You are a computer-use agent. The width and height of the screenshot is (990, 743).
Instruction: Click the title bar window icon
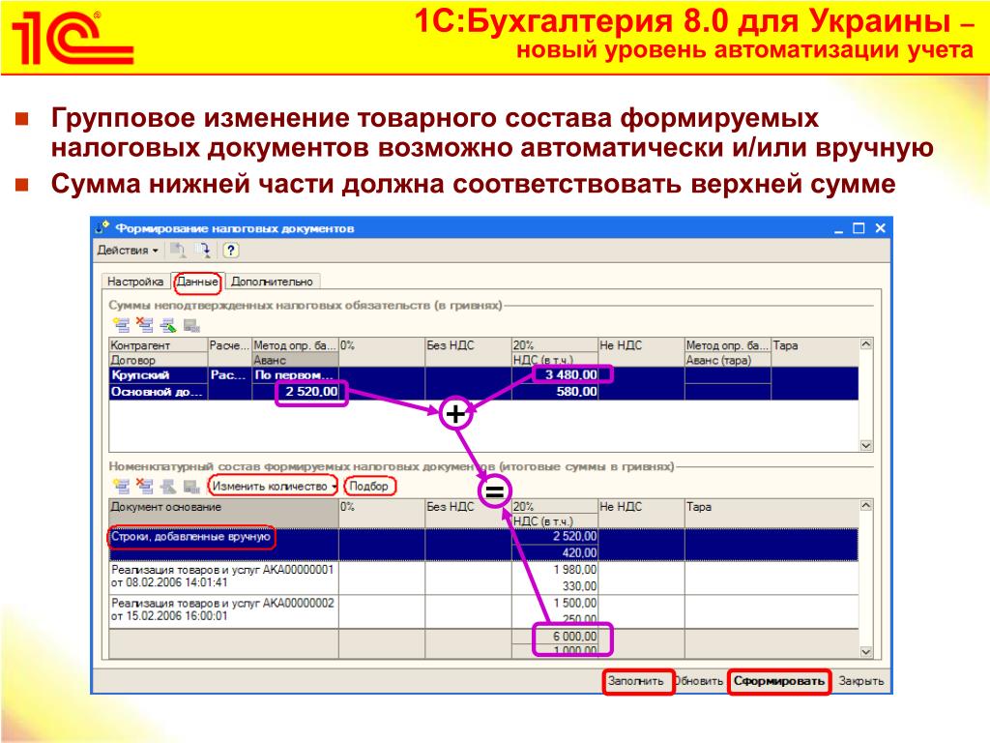[102, 227]
